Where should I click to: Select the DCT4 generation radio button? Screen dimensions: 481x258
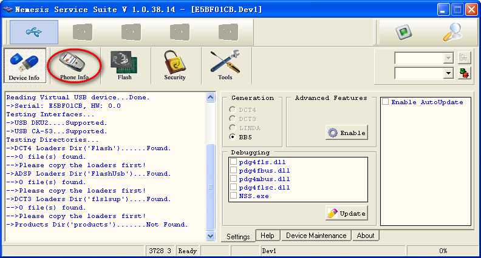click(233, 110)
